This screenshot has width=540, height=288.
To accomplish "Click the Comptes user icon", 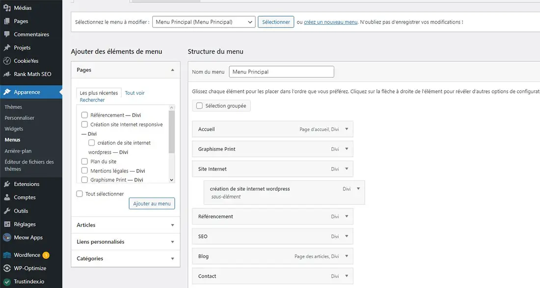I will [x=7, y=197].
